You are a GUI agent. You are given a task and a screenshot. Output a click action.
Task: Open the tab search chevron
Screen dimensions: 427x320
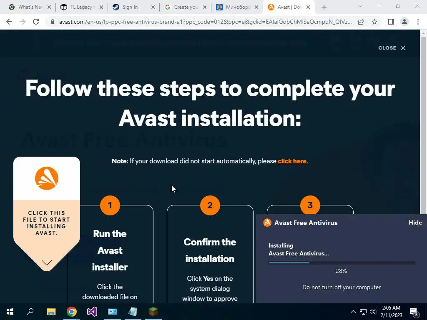coord(360,6)
